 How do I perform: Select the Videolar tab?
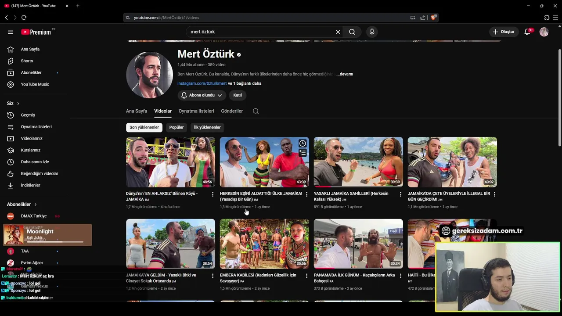[x=163, y=111]
